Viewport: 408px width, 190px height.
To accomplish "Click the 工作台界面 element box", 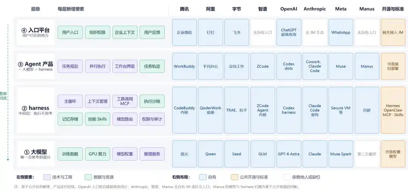I will (125, 66).
